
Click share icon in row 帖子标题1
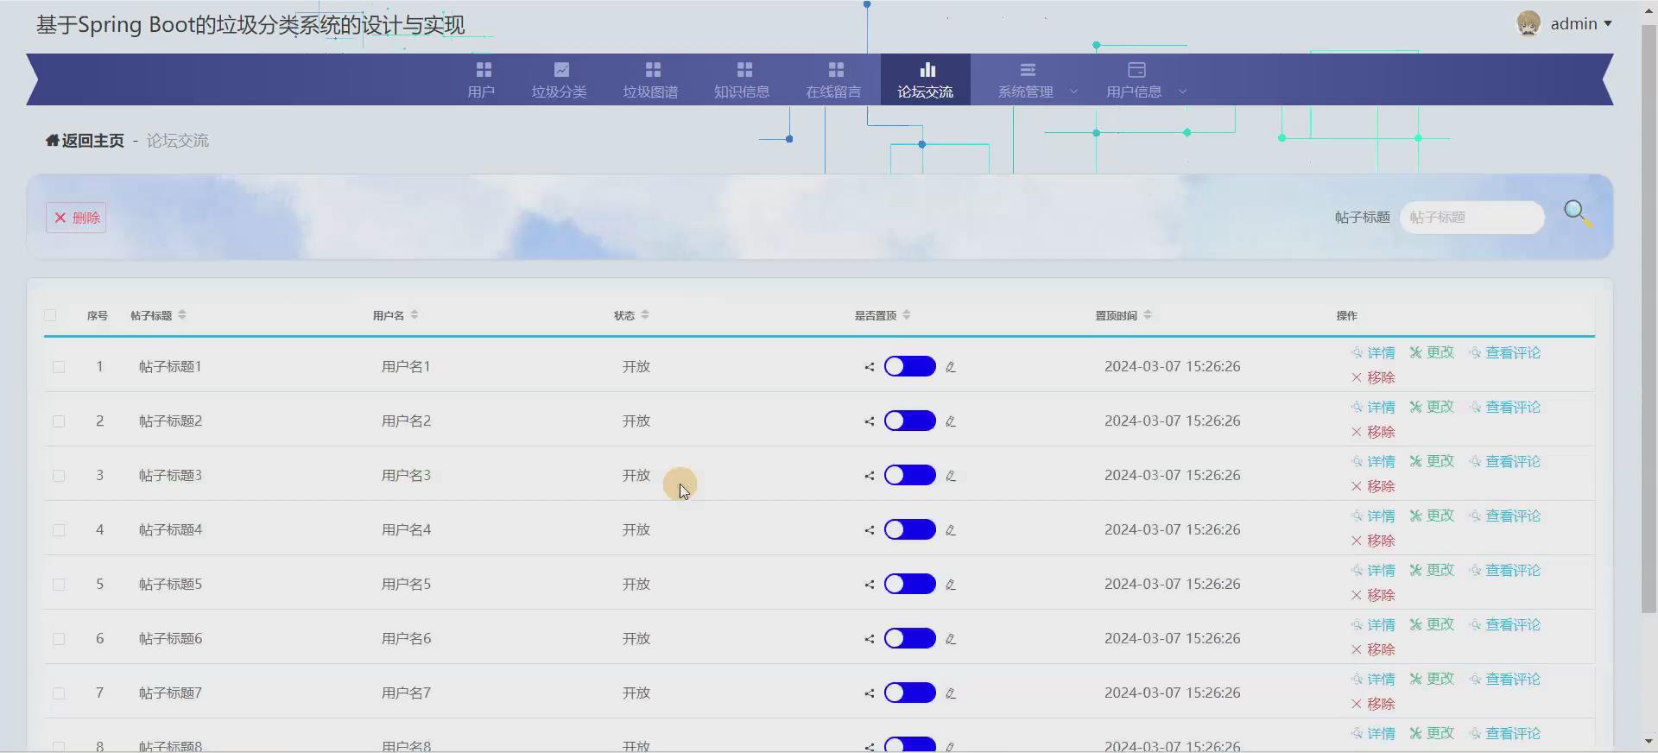coord(870,367)
